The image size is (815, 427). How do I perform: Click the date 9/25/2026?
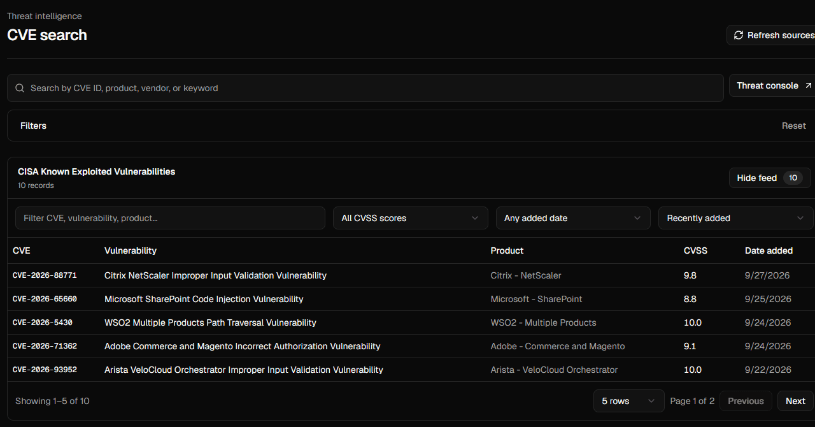[768, 299]
